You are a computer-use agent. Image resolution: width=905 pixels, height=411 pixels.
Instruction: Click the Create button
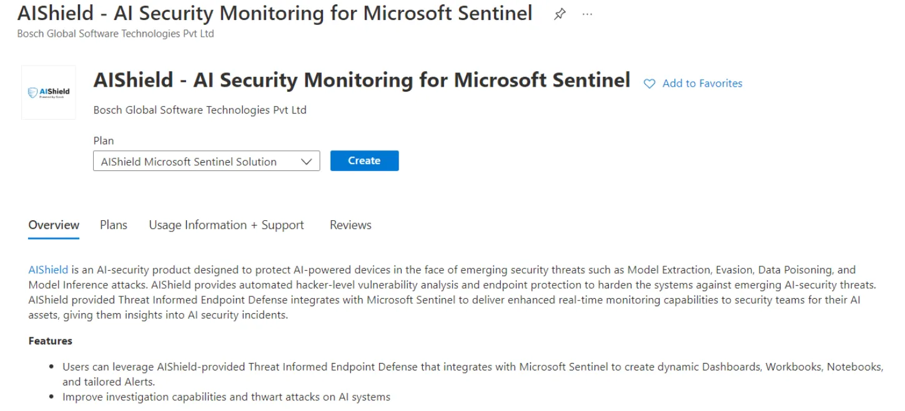tap(364, 160)
